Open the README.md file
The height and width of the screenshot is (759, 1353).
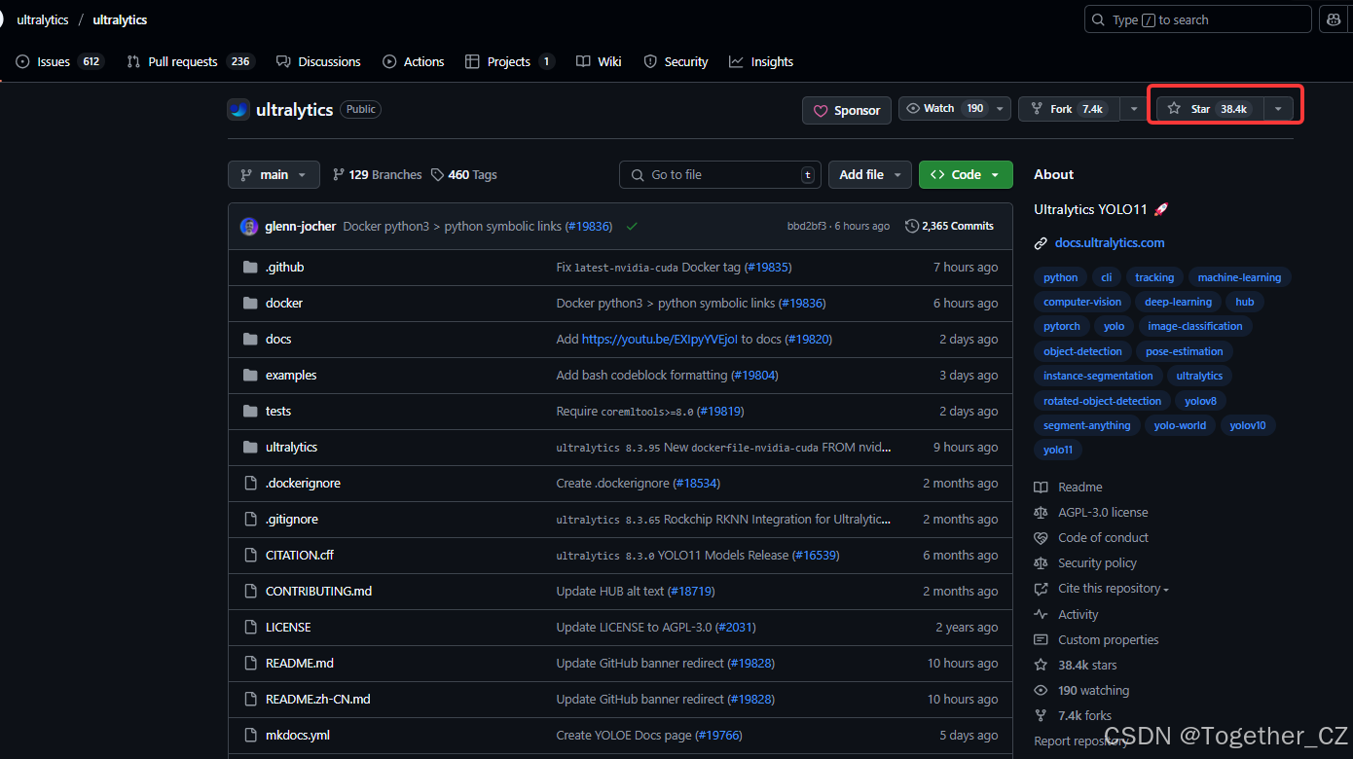(x=300, y=663)
